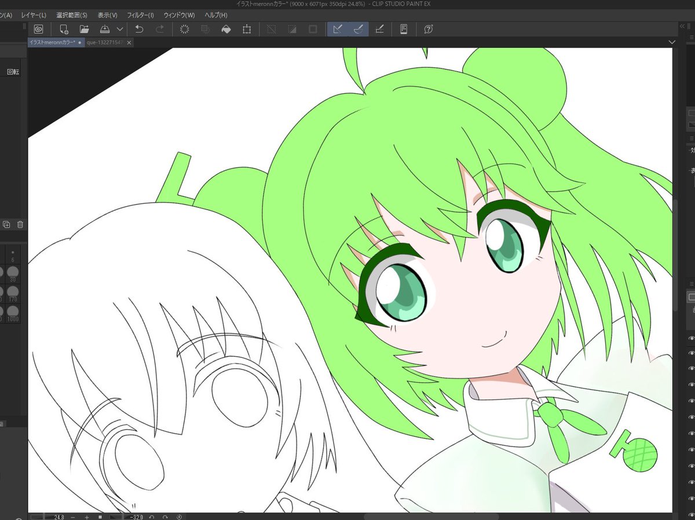
Task: Open the レイヤー(L) menu
Action: [x=34, y=15]
